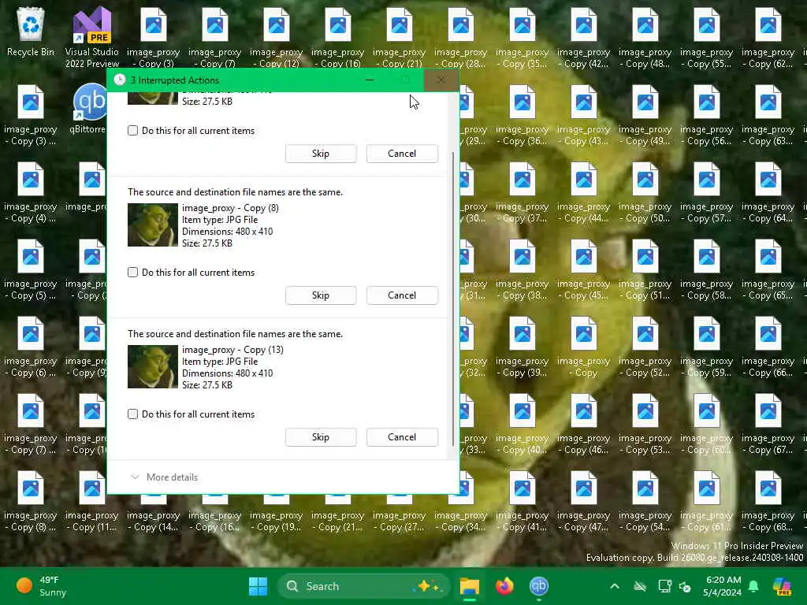Select desktop file image_proxy - Copy (67...
This screenshot has width=807, height=605.
[768, 423]
